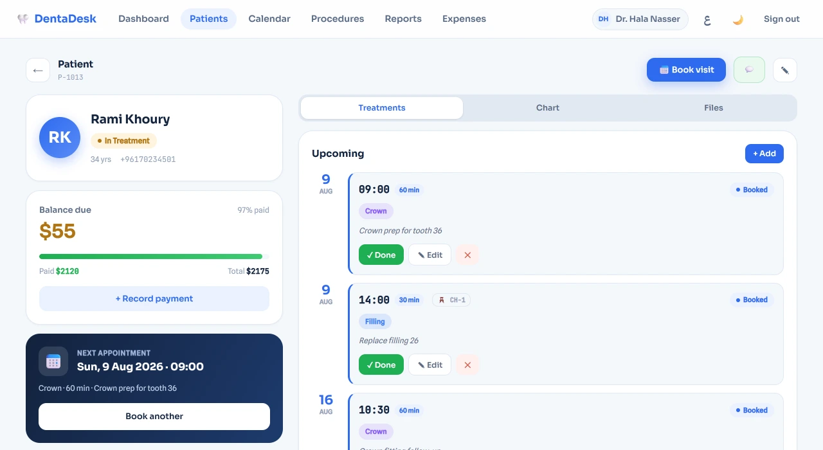The image size is (823, 450).
Task: Open the Patients section
Action: pyautogui.click(x=209, y=19)
